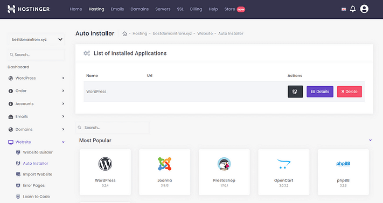The width and height of the screenshot is (383, 203).
Task: Collapse the Website sidebar section chevron
Action: coord(63,142)
